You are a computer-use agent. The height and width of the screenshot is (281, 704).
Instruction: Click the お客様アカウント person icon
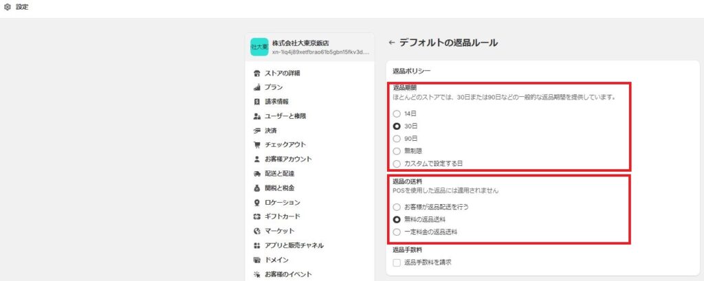[x=257, y=159]
